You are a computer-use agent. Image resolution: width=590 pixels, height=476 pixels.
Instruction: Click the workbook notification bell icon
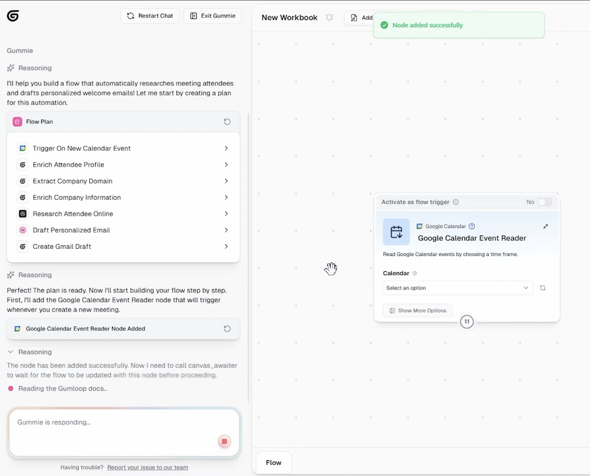[329, 17]
